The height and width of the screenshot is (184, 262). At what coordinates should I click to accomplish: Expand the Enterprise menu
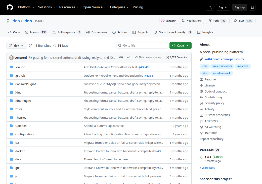pos(119,7)
